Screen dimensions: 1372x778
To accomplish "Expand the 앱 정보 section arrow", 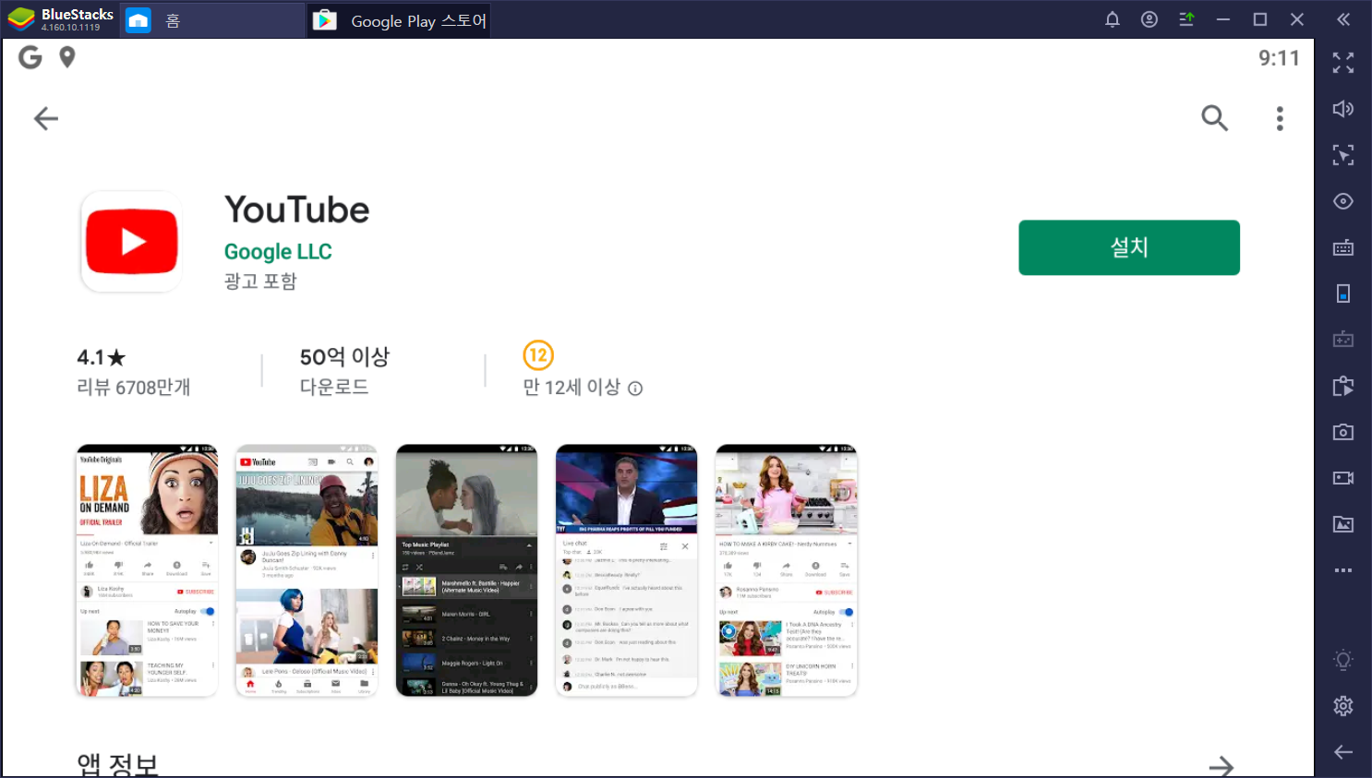I will coord(1222,766).
